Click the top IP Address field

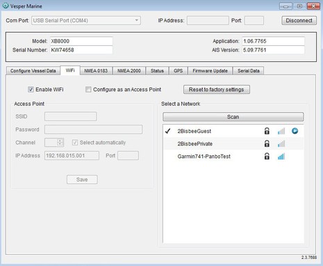pos(208,20)
